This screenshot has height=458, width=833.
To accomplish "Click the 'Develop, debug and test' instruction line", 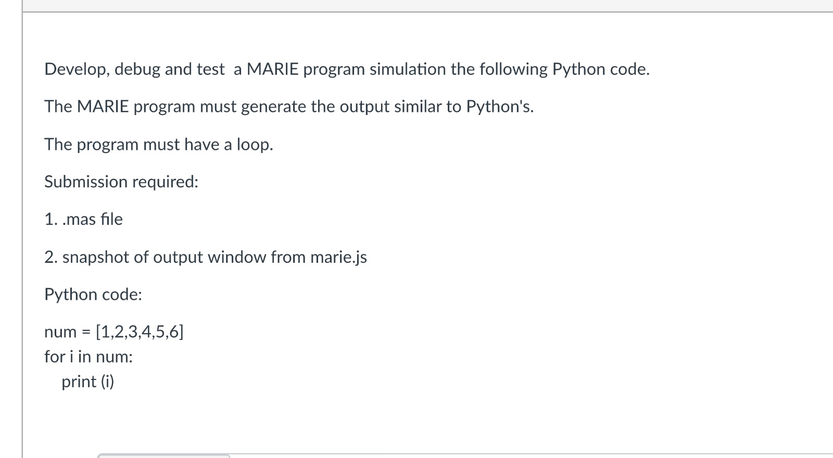I will tap(347, 69).
